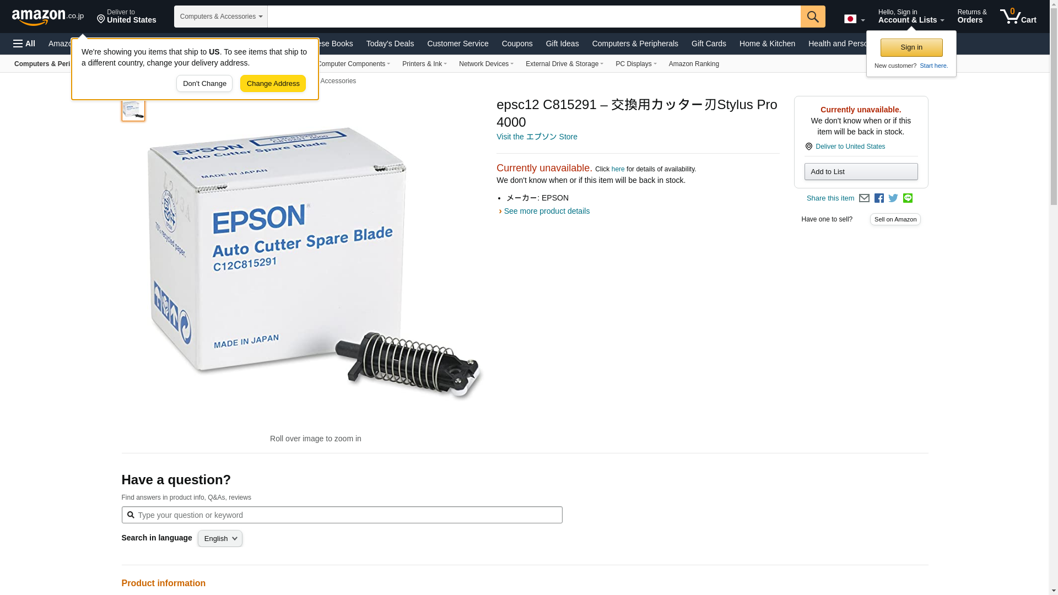This screenshot has width=1058, height=595.
Task: Expand Computers & Accessories search category dropdown
Action: [x=221, y=17]
